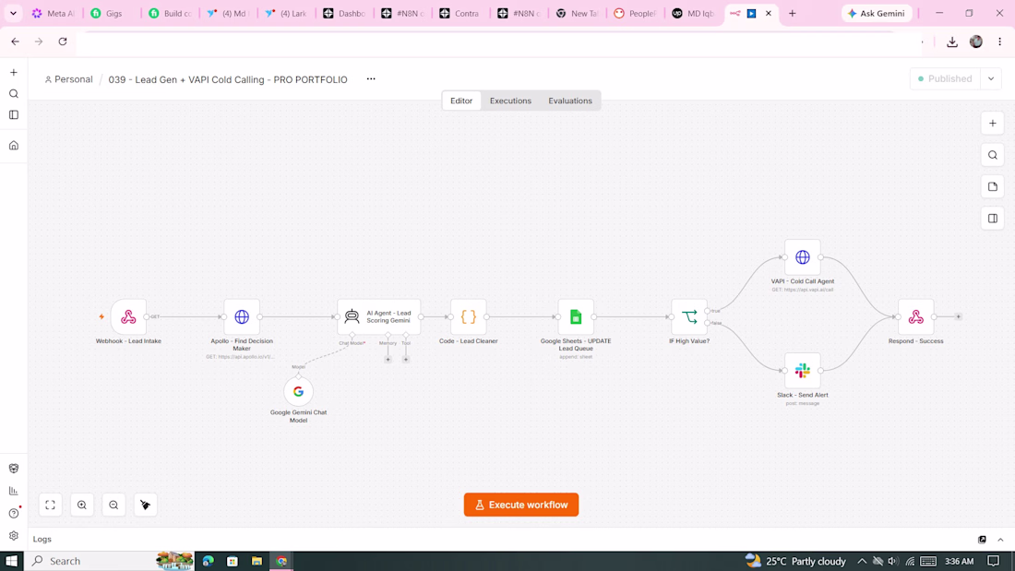Pop out the Logs panel

982,540
